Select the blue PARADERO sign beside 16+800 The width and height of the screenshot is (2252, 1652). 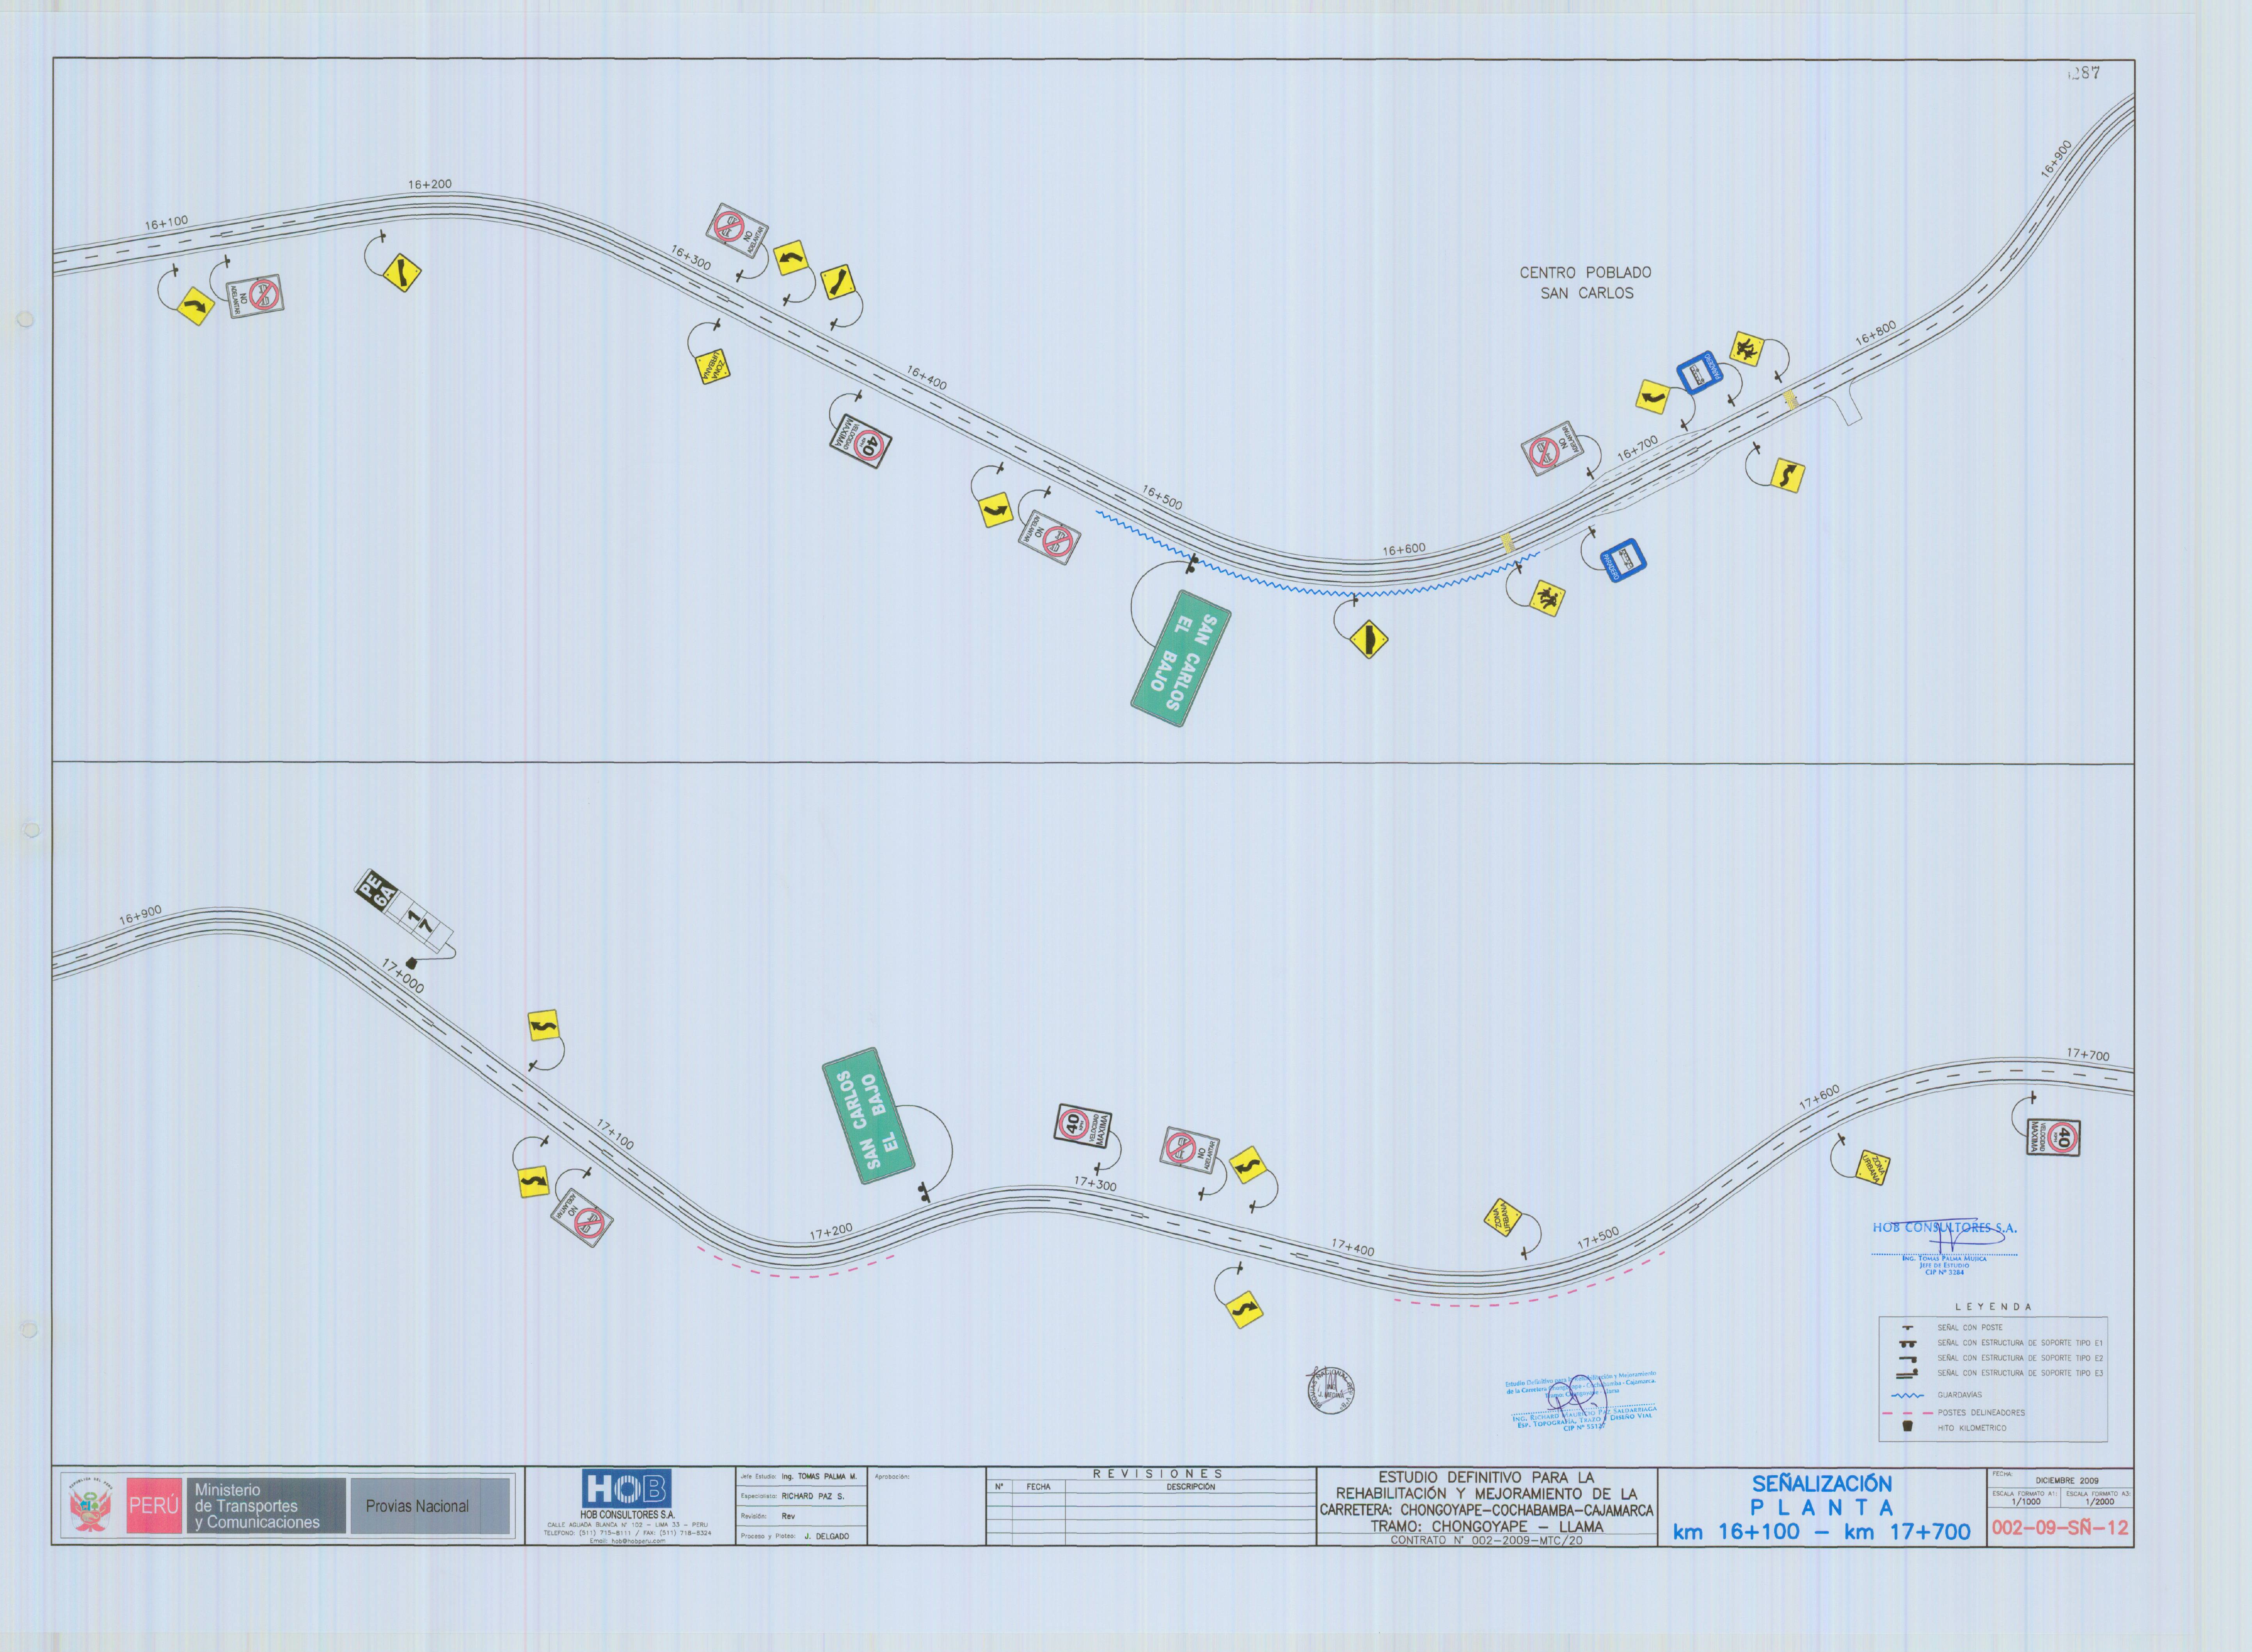[x=1700, y=373]
